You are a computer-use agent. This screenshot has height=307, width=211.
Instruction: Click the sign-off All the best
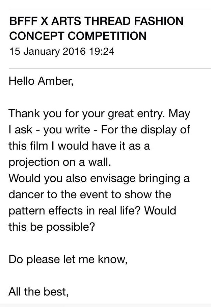coord(39,292)
